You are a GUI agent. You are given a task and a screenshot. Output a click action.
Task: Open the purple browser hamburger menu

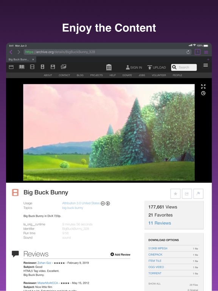(x=206, y=52)
